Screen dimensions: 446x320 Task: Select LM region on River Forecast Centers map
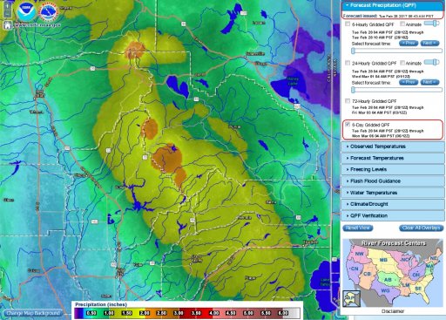(405, 285)
